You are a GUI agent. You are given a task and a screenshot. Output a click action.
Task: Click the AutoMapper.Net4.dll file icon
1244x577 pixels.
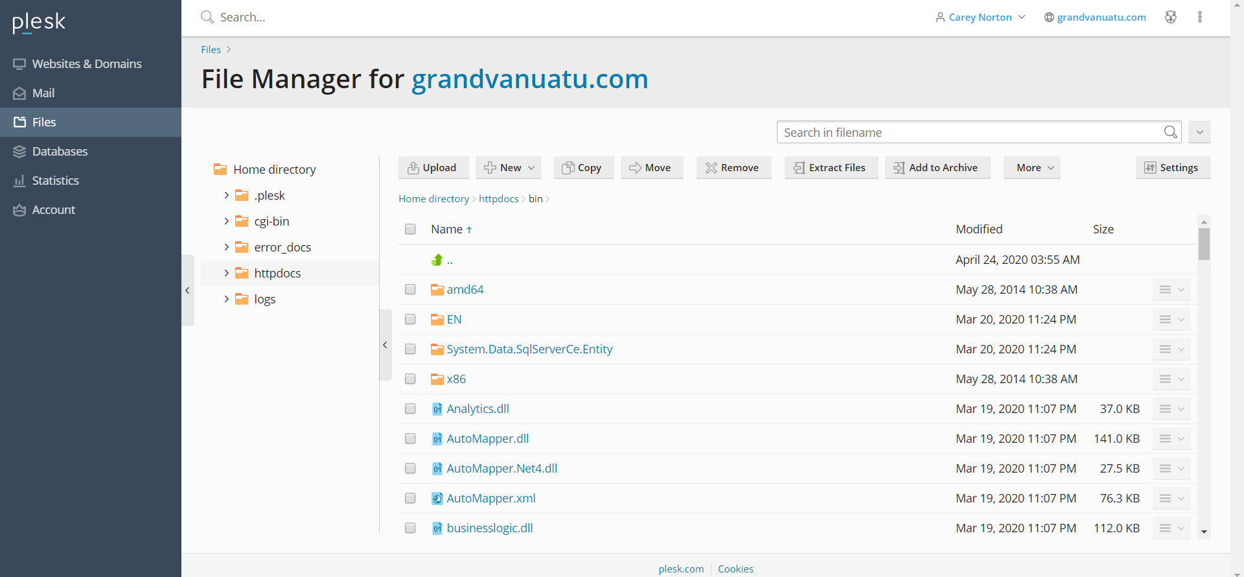coord(437,469)
